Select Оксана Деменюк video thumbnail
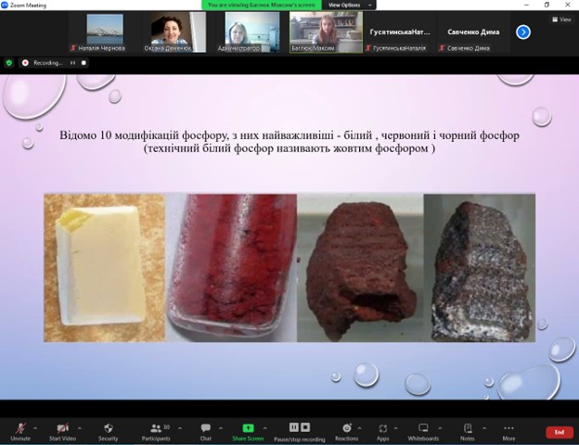Viewport: 579px width, 445px height. pyautogui.click(x=178, y=32)
